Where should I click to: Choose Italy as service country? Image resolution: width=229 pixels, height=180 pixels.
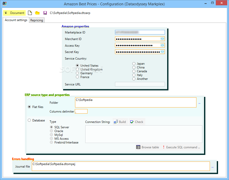(137, 75)
